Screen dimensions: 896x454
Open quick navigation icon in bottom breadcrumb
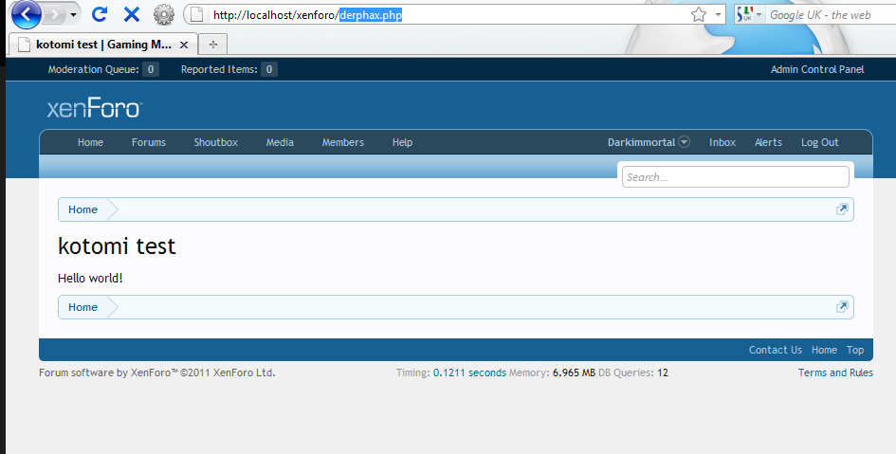[841, 307]
